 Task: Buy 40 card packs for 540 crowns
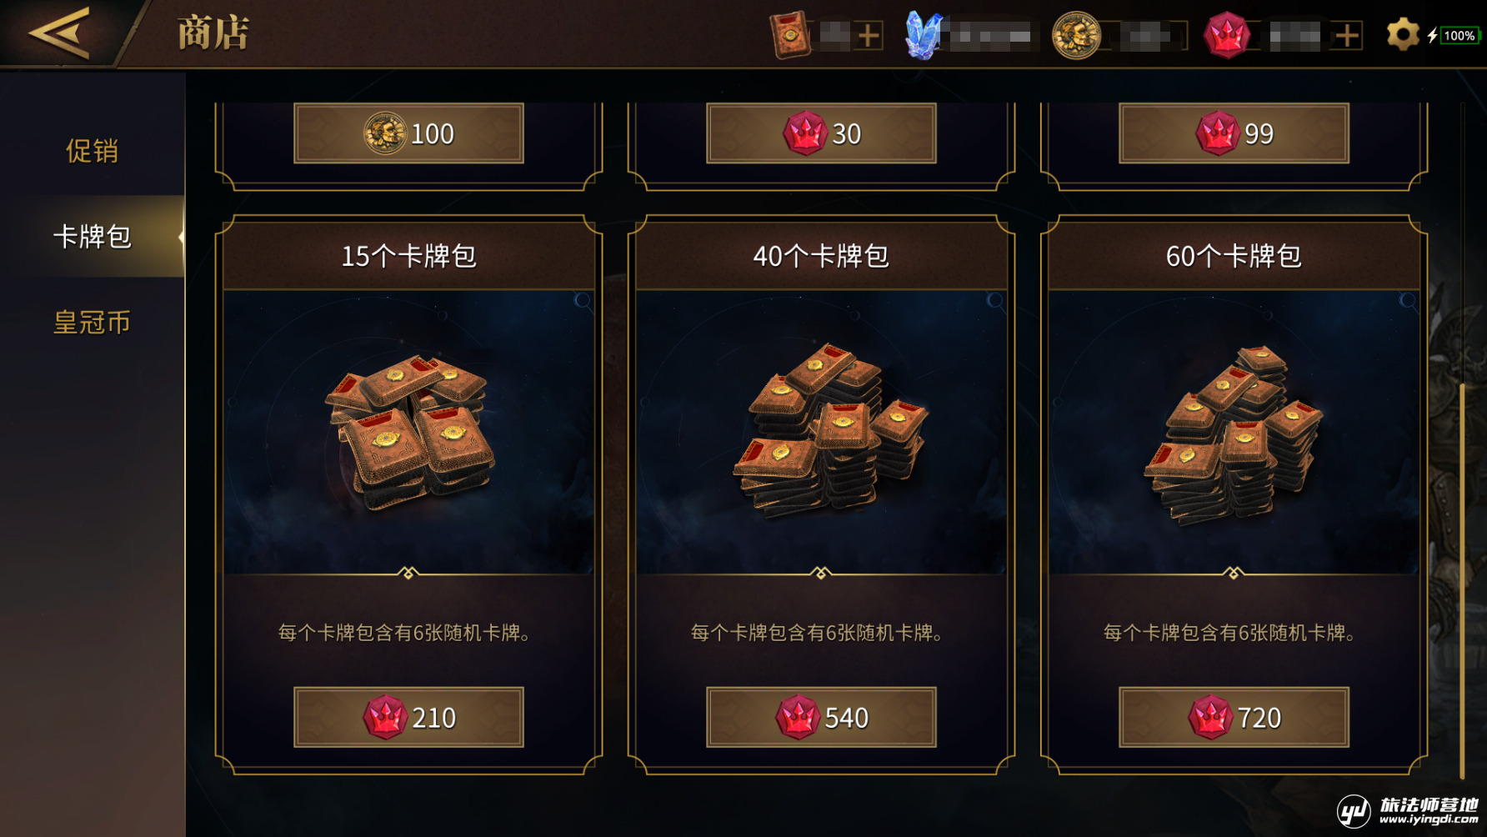pyautogui.click(x=821, y=717)
